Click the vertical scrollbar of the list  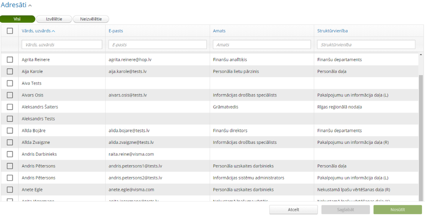click(421, 136)
